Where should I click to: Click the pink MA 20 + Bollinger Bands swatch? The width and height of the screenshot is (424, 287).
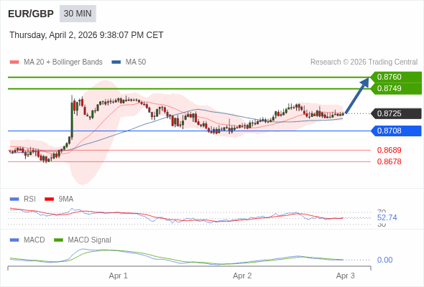14,62
